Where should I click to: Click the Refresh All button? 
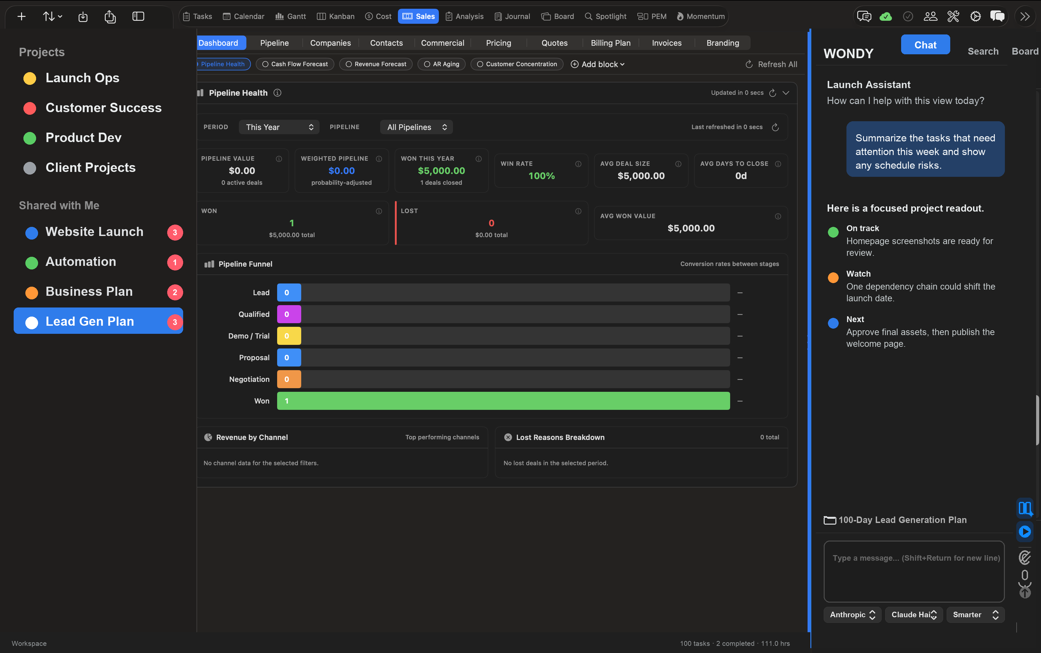pos(771,64)
